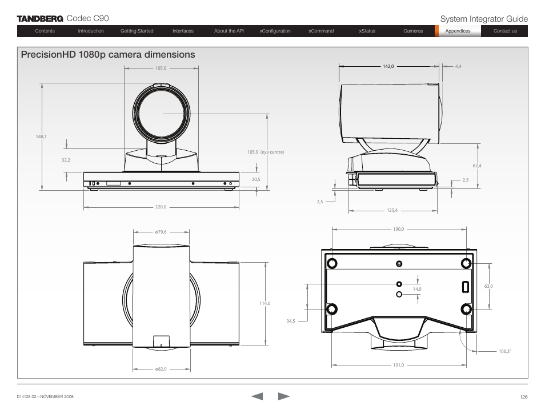Click the 190,0 dimension label
Screen dimensions: 545x410
tap(398, 230)
